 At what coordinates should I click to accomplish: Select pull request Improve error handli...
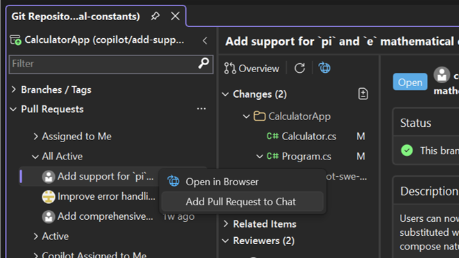click(x=106, y=196)
